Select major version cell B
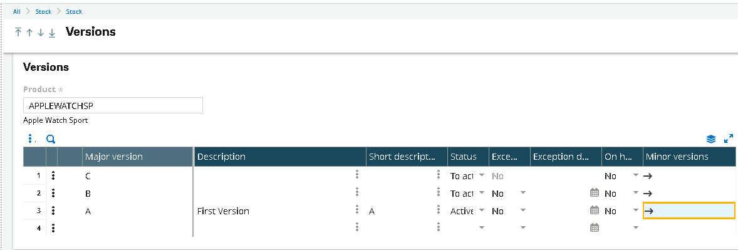 [x=137, y=193]
